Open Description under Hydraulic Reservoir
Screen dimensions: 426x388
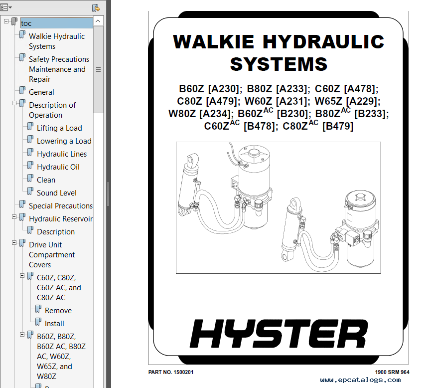(56, 232)
